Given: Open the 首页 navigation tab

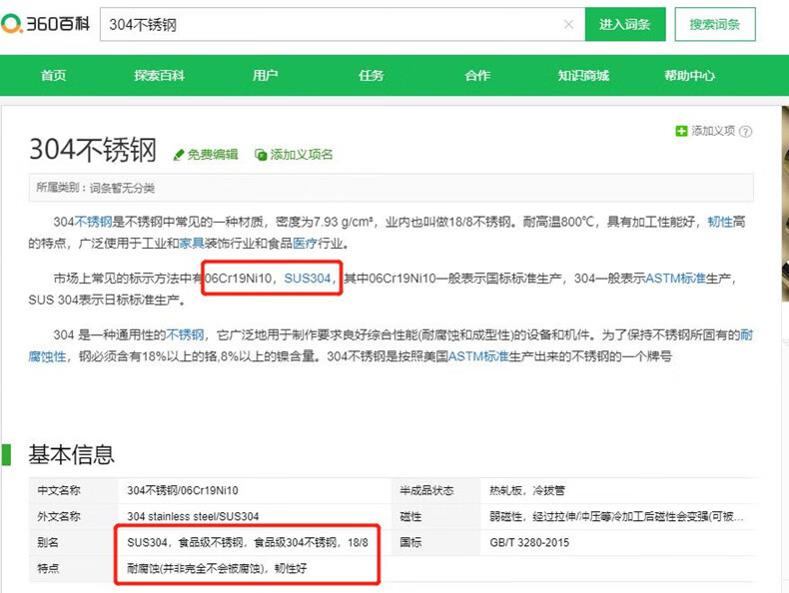Looking at the screenshot, I should [53, 76].
